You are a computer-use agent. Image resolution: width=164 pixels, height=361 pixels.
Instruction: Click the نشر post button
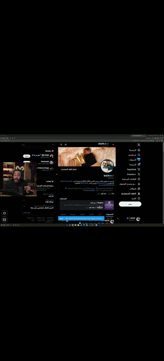(x=130, y=204)
